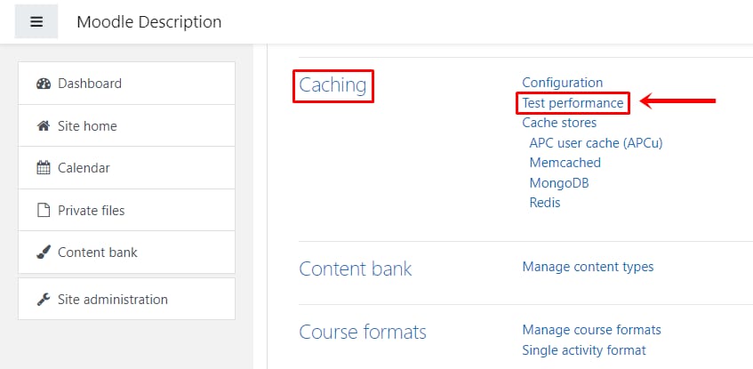Go to Manage content types
753x369 pixels.
[588, 266]
